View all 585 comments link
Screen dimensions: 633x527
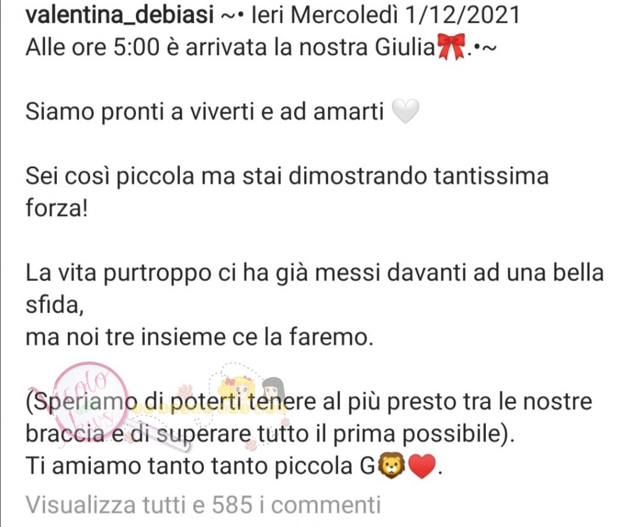coord(203,505)
